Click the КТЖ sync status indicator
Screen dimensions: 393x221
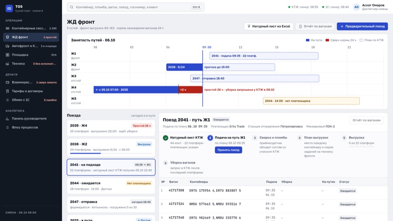coord(303,7)
